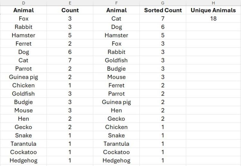Select column F header
The height and width of the screenshot is (166, 241).
(116, 3)
